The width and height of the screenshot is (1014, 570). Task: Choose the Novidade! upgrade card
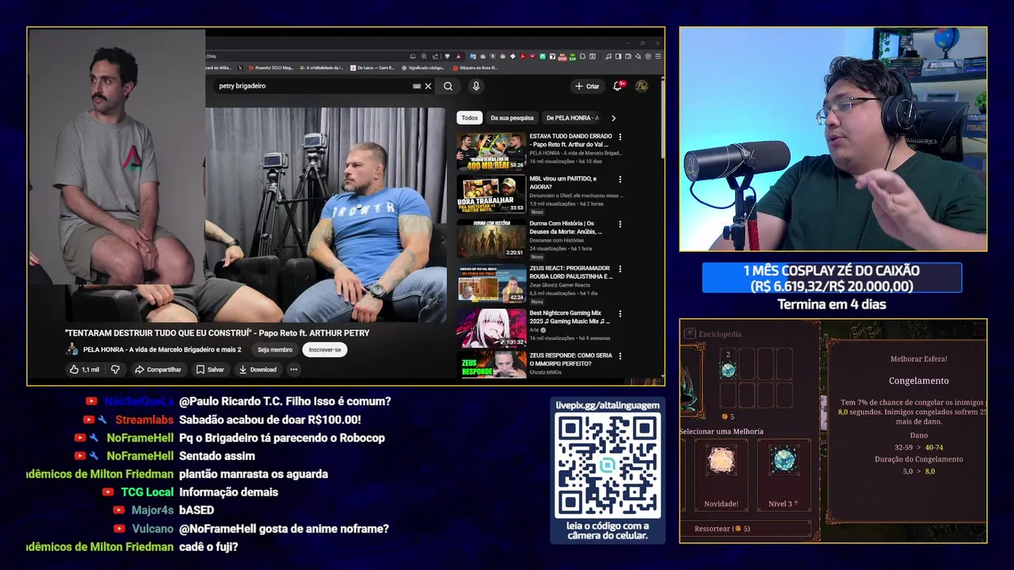pyautogui.click(x=721, y=475)
